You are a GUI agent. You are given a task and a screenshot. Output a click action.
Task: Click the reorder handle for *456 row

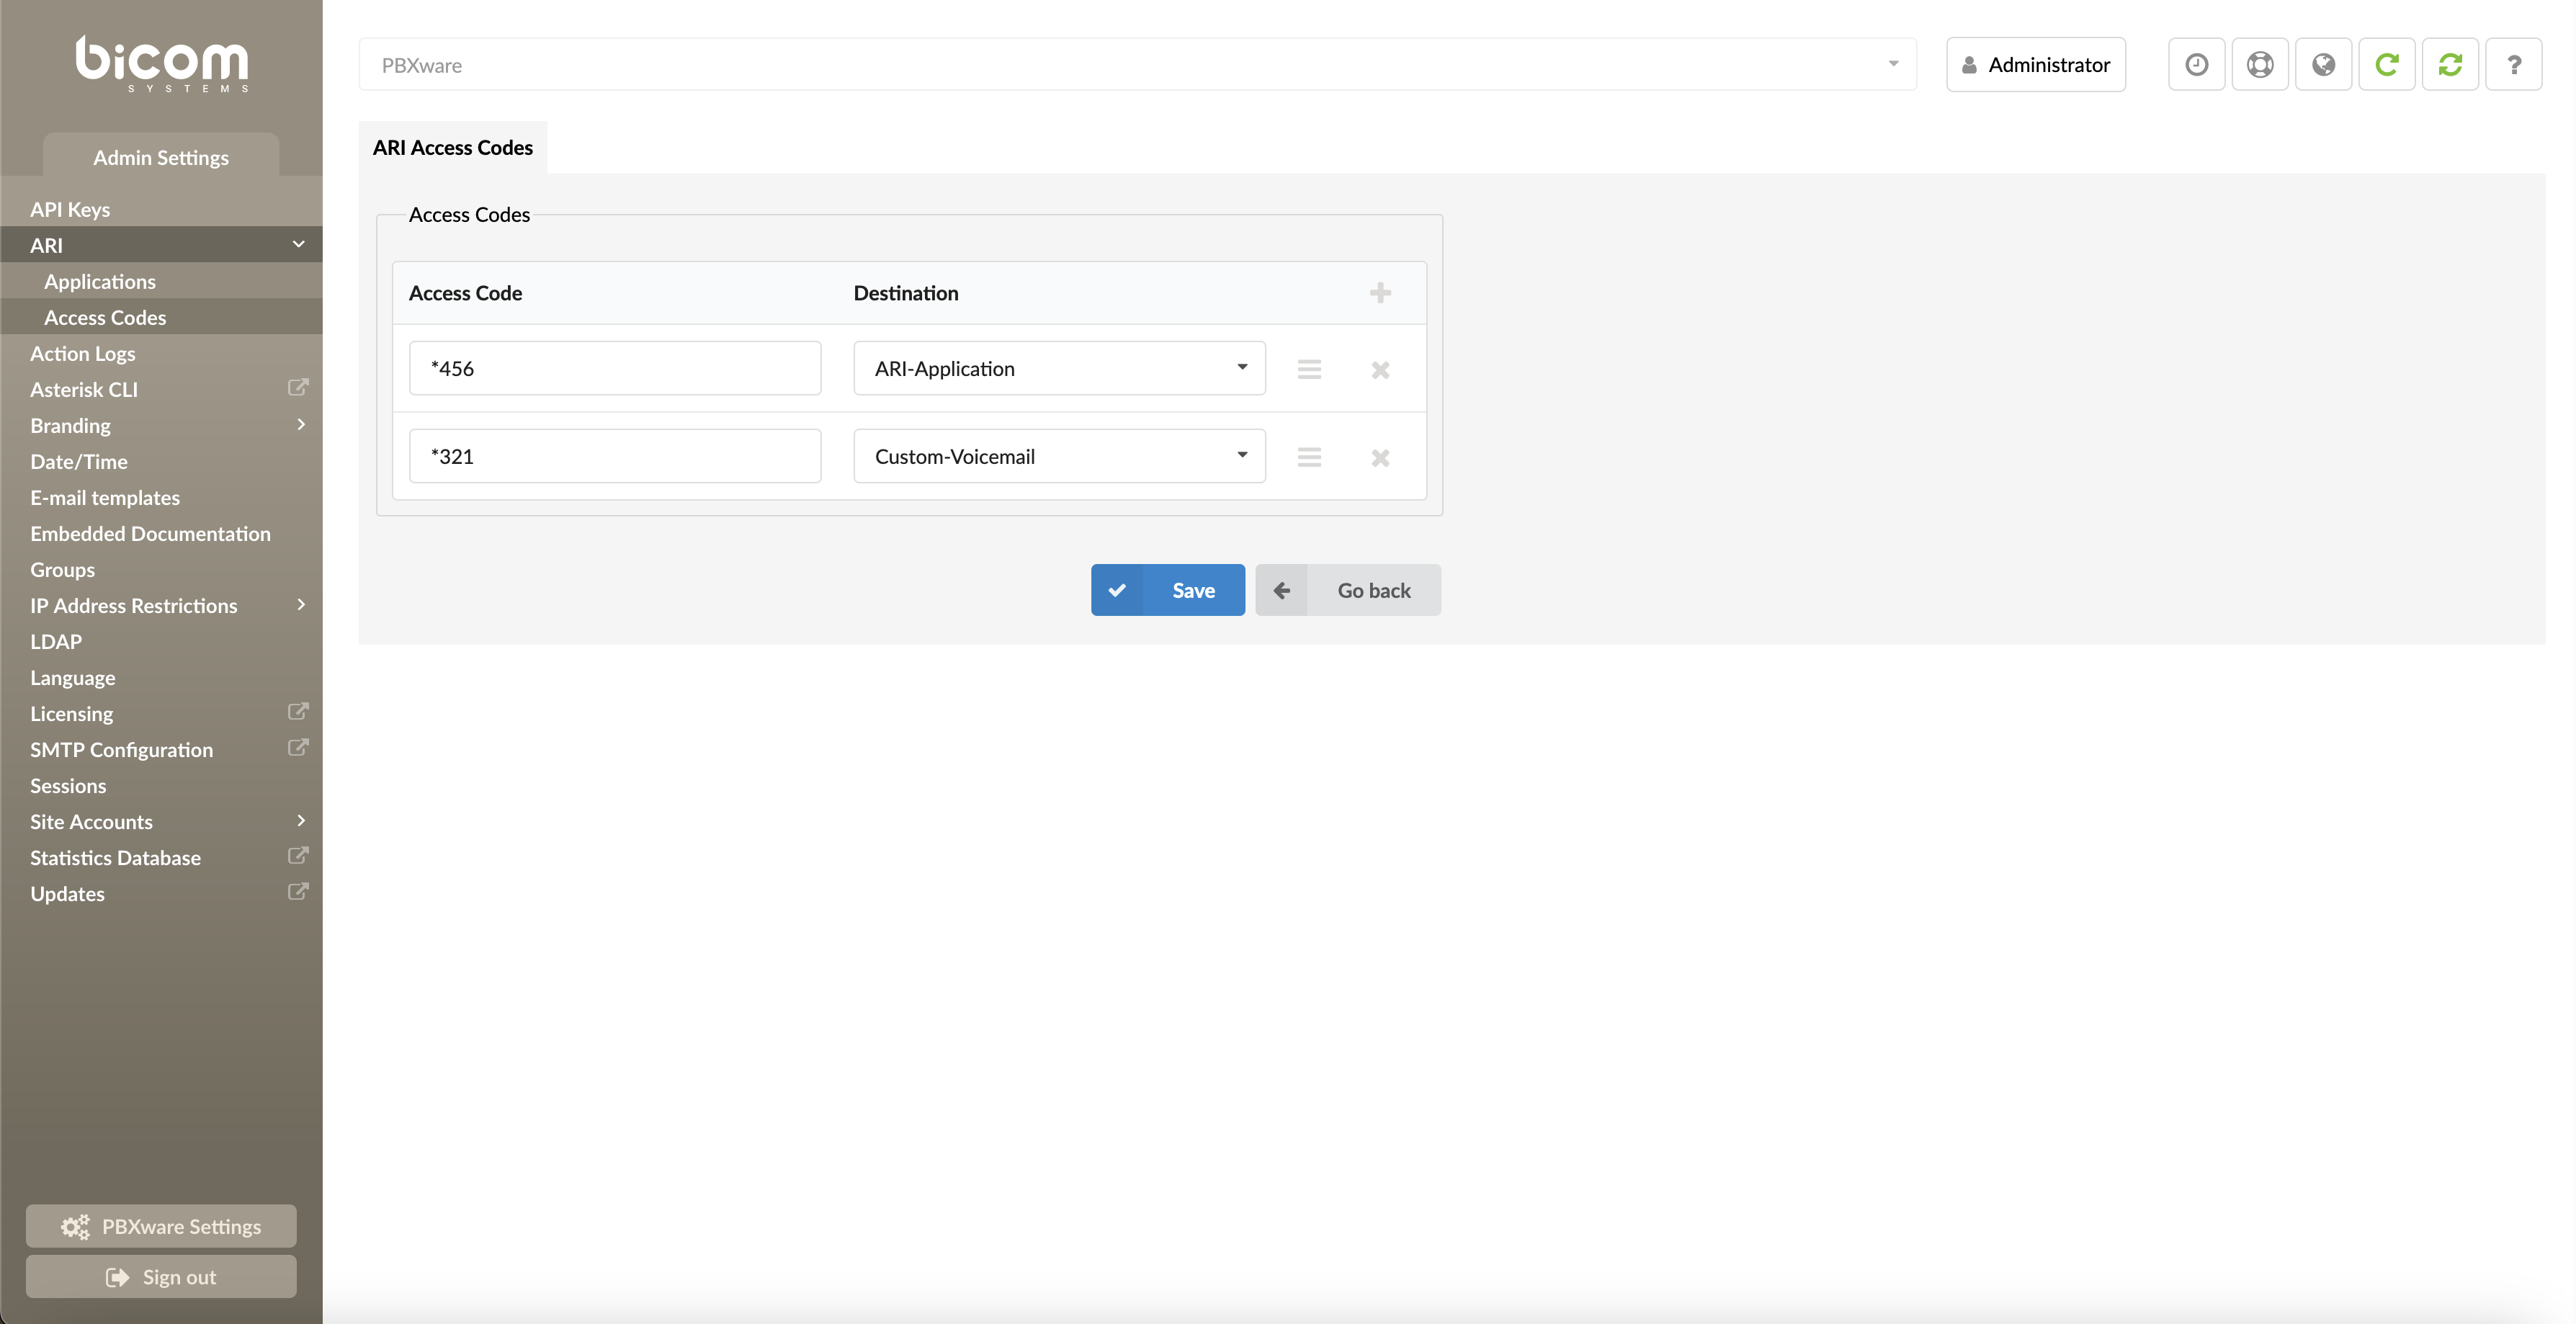1310,370
